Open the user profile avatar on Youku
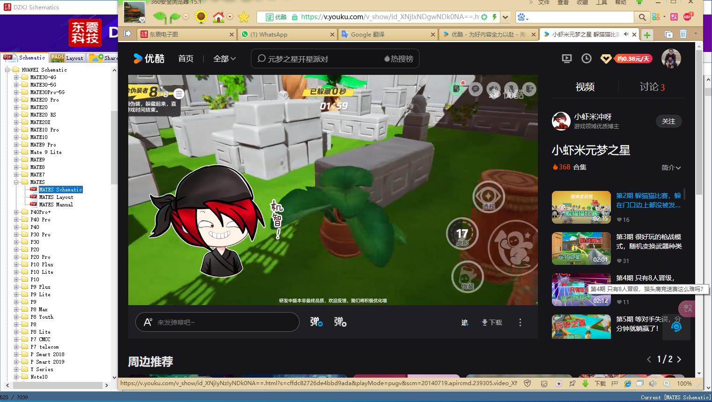Image resolution: width=712 pixels, height=402 pixels. tap(671, 58)
